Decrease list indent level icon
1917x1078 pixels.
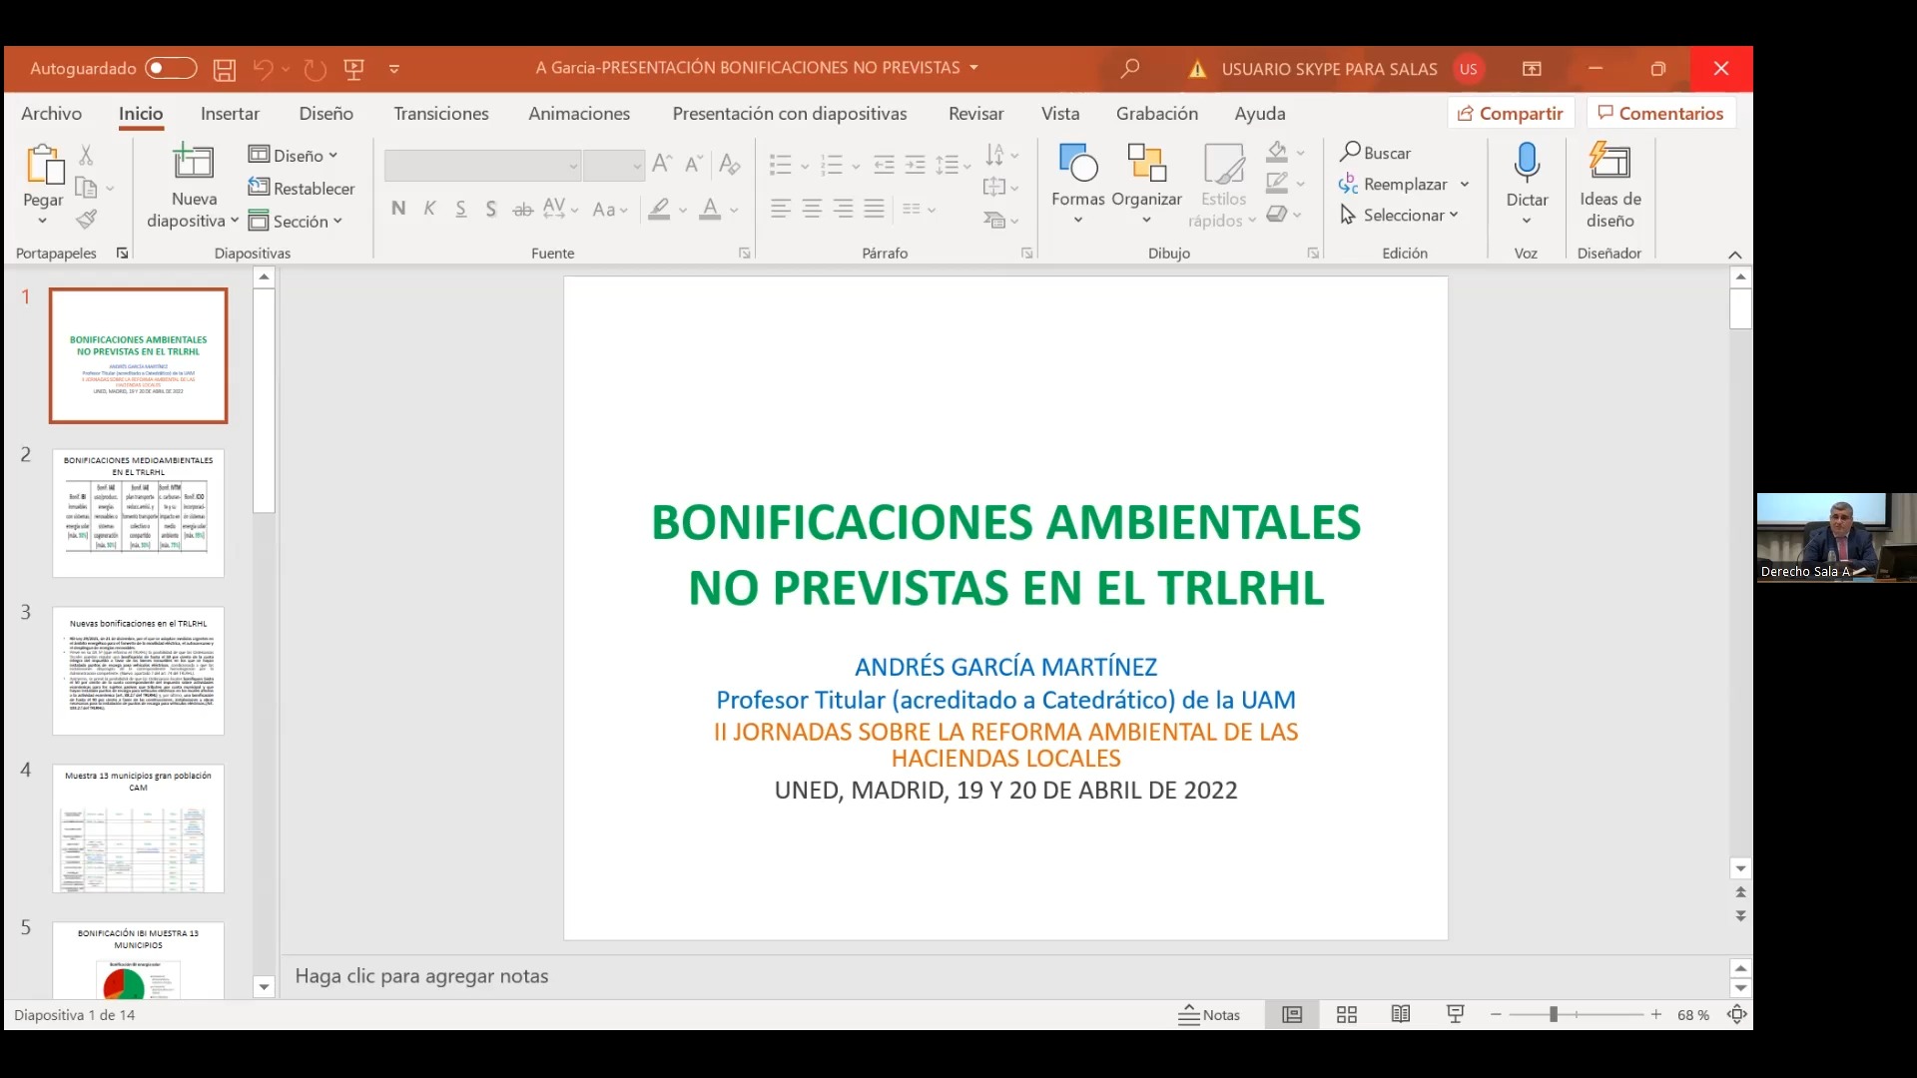pos(884,165)
